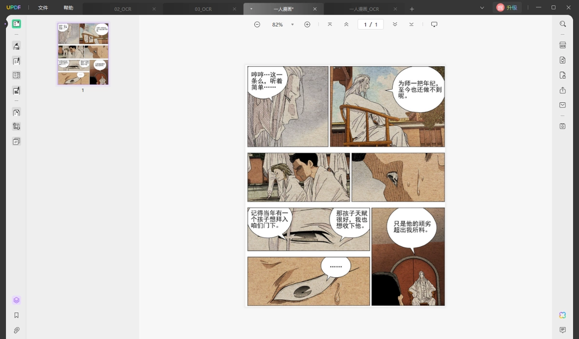Switch to the 02_OCR tab
579x339 pixels.
[123, 9]
